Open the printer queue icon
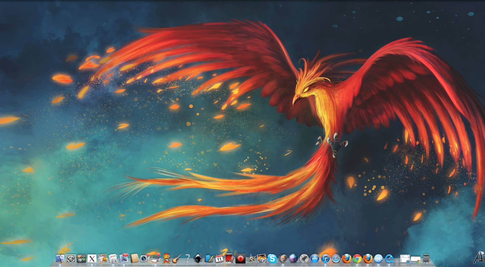 pos(156,258)
